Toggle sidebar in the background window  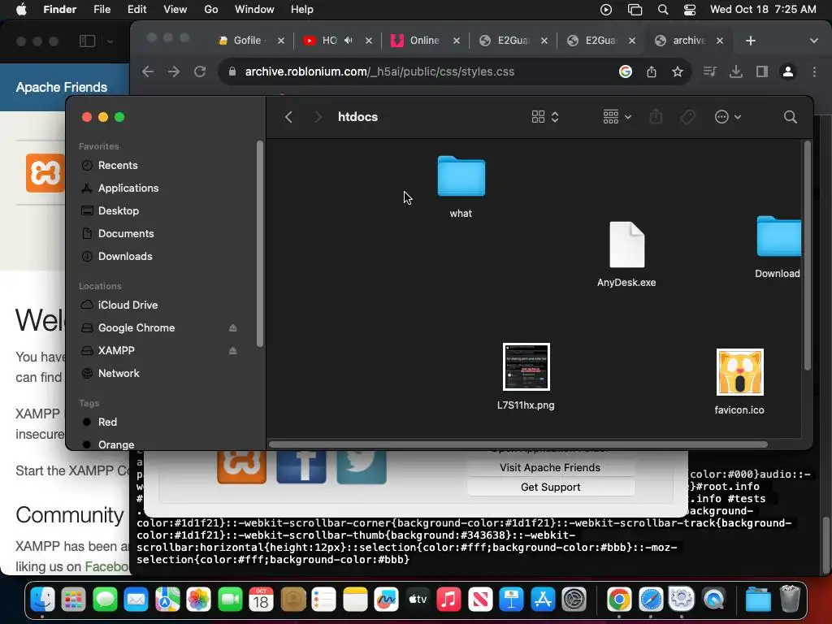[88, 41]
